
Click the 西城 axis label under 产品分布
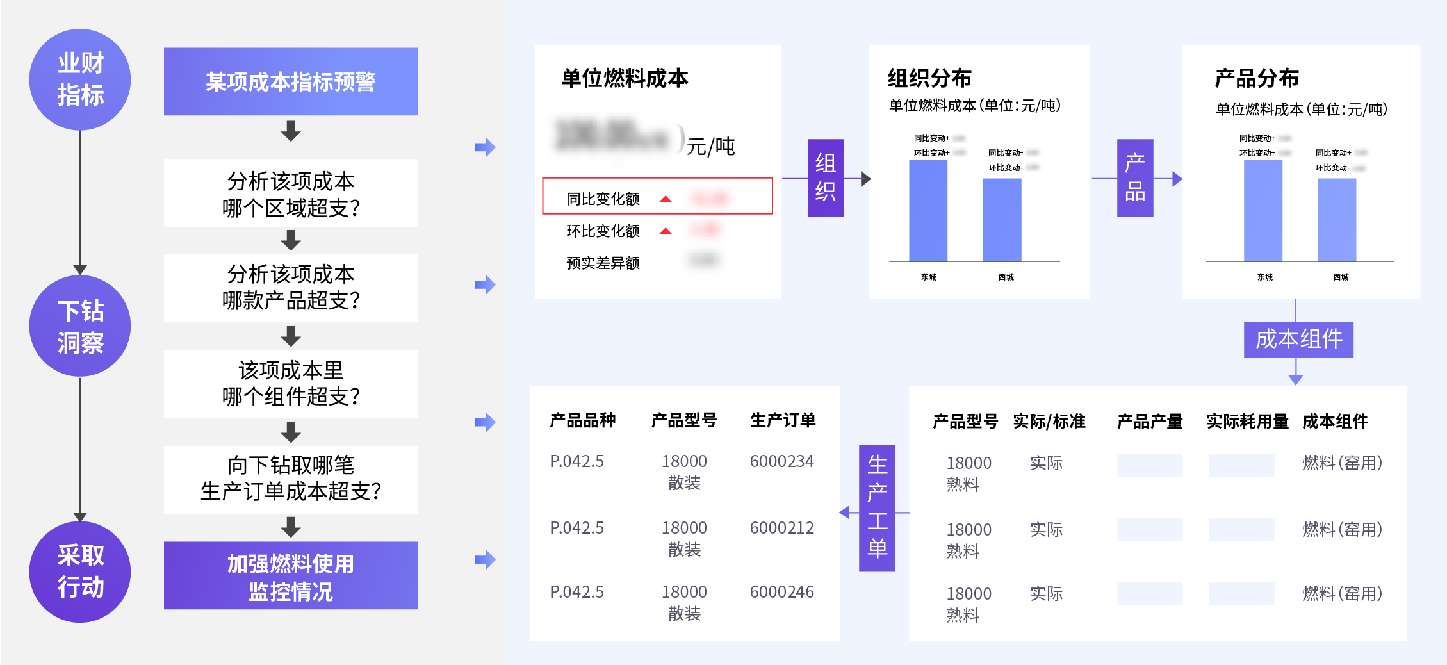1341,277
